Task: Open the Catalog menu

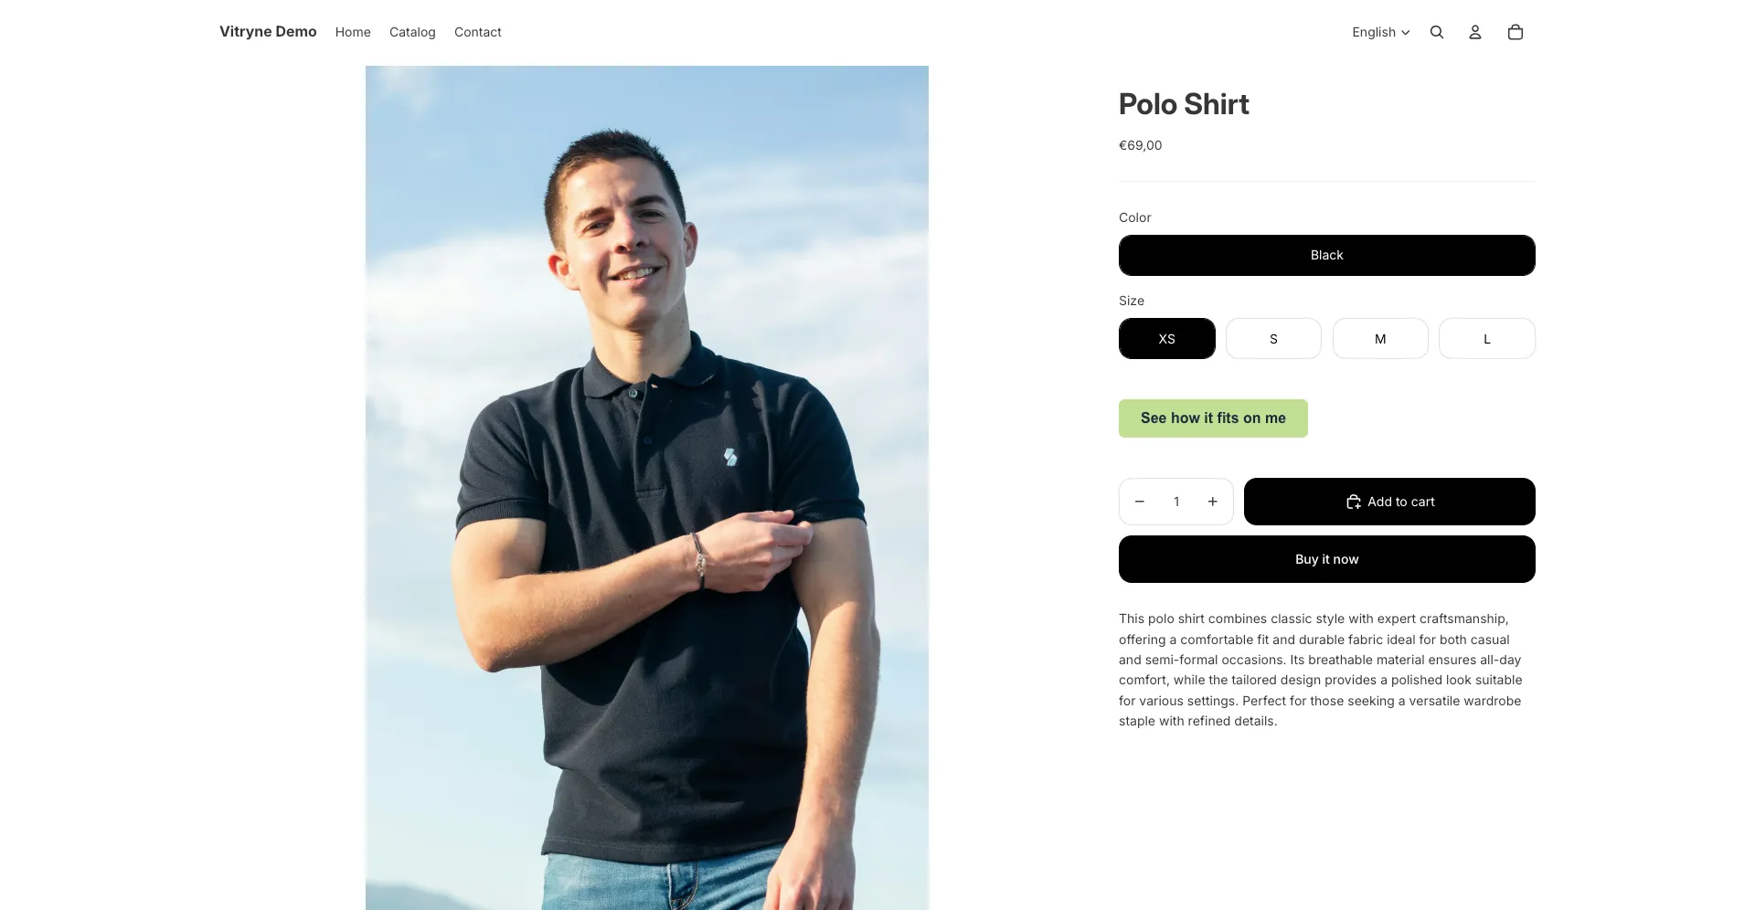Action: coord(411,31)
